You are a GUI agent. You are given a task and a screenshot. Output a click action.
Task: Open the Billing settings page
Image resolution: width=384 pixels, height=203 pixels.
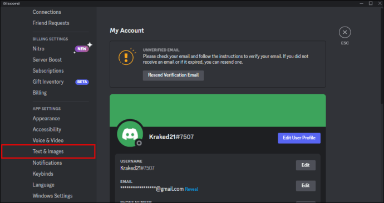click(x=40, y=93)
